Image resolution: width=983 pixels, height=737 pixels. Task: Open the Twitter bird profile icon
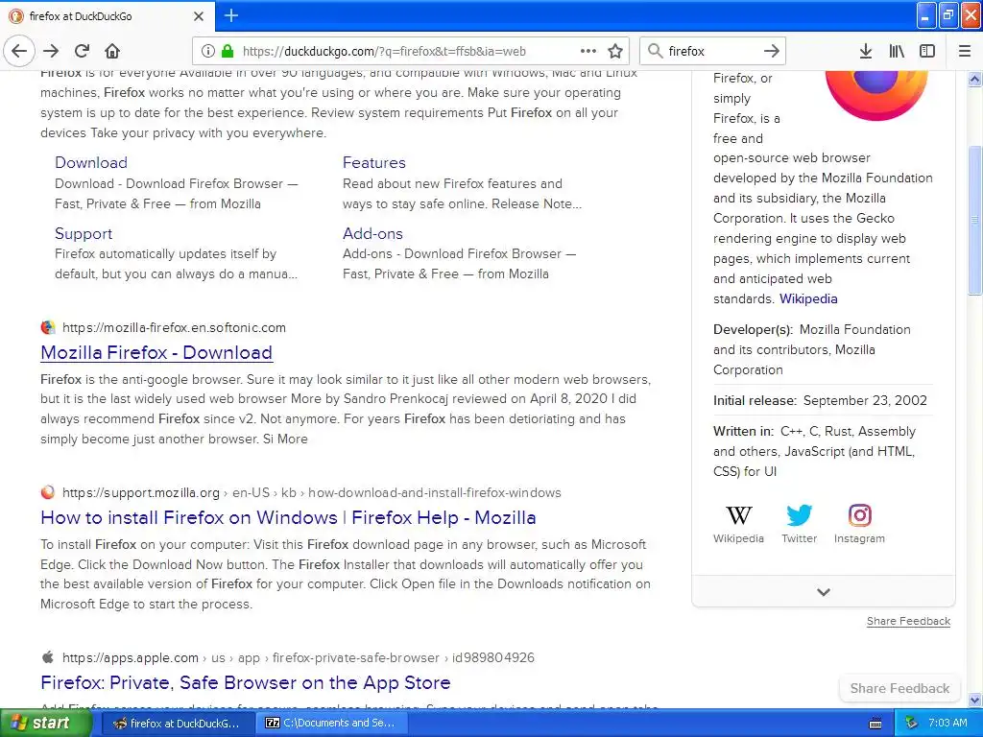pyautogui.click(x=800, y=515)
